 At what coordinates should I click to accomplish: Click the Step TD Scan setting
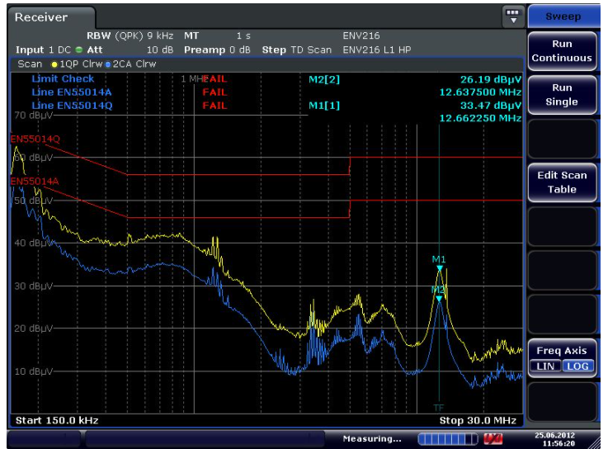297,50
